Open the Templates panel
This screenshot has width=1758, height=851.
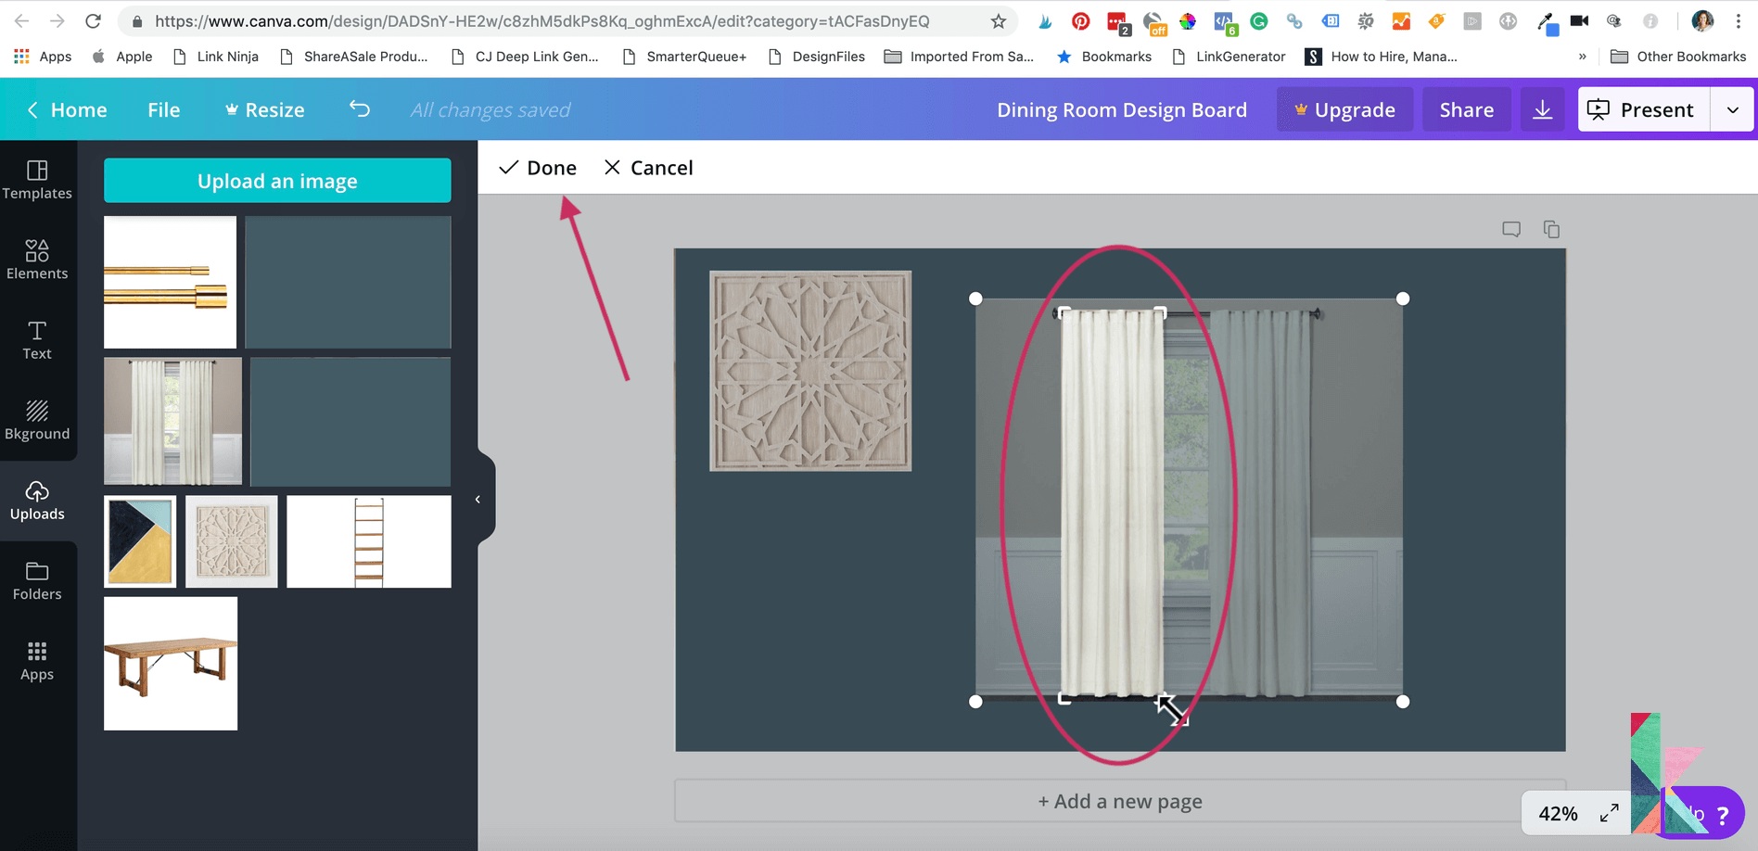38,179
